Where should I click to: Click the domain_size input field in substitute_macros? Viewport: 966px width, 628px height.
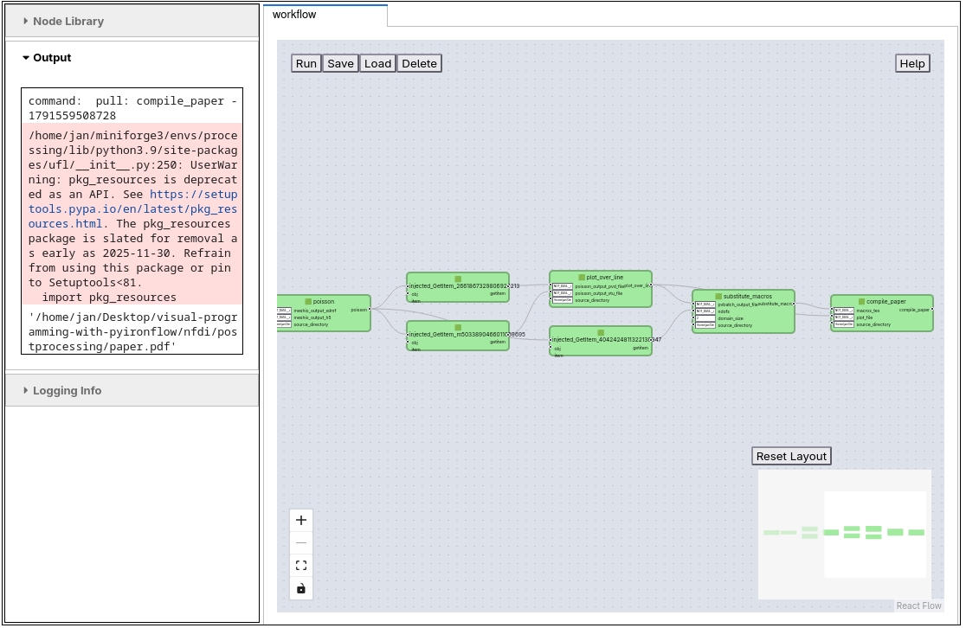(x=705, y=318)
